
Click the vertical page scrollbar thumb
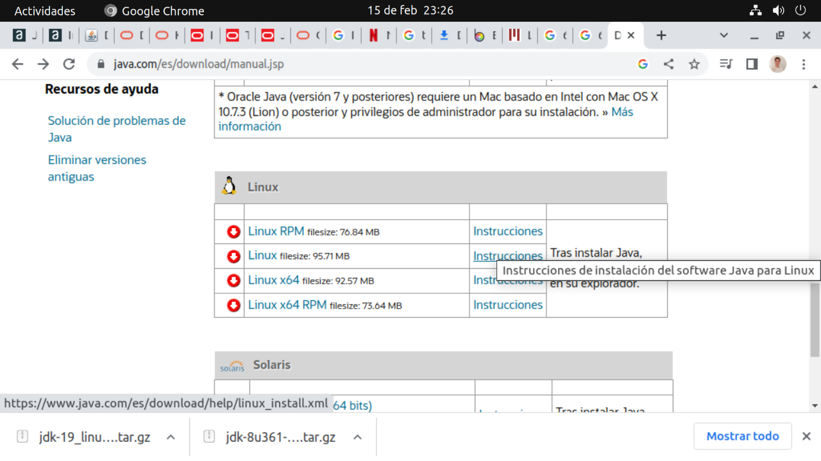click(815, 319)
